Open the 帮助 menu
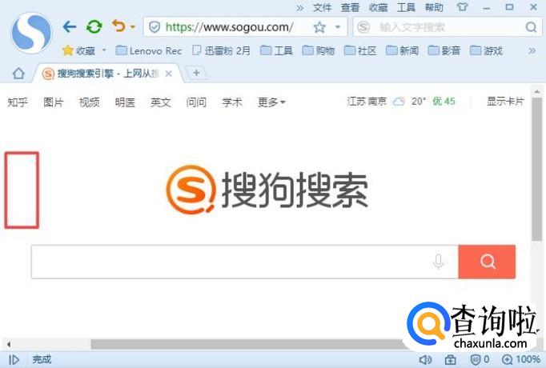546x368 pixels. pos(434,7)
